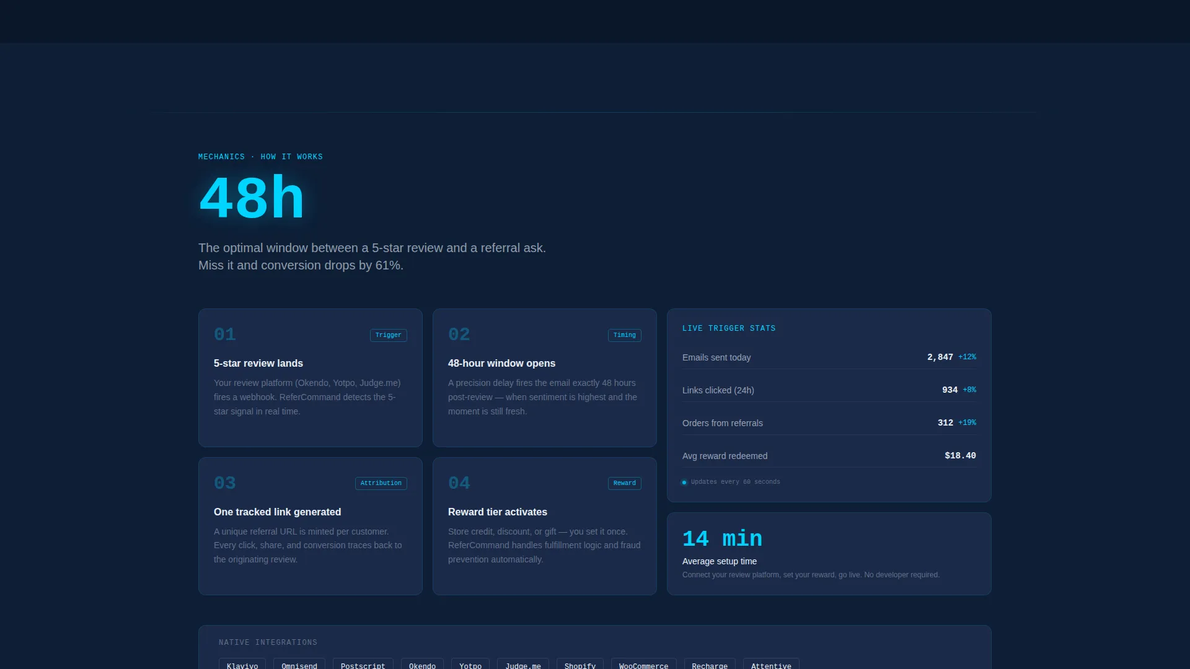The height and width of the screenshot is (669, 1190).
Task: Click the 934 links value
Action: 950,390
